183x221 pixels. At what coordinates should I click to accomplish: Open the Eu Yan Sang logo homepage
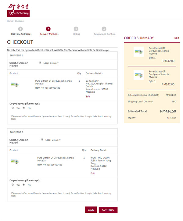coord(18,10)
